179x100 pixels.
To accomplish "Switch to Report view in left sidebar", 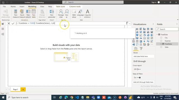I will click(3, 24).
